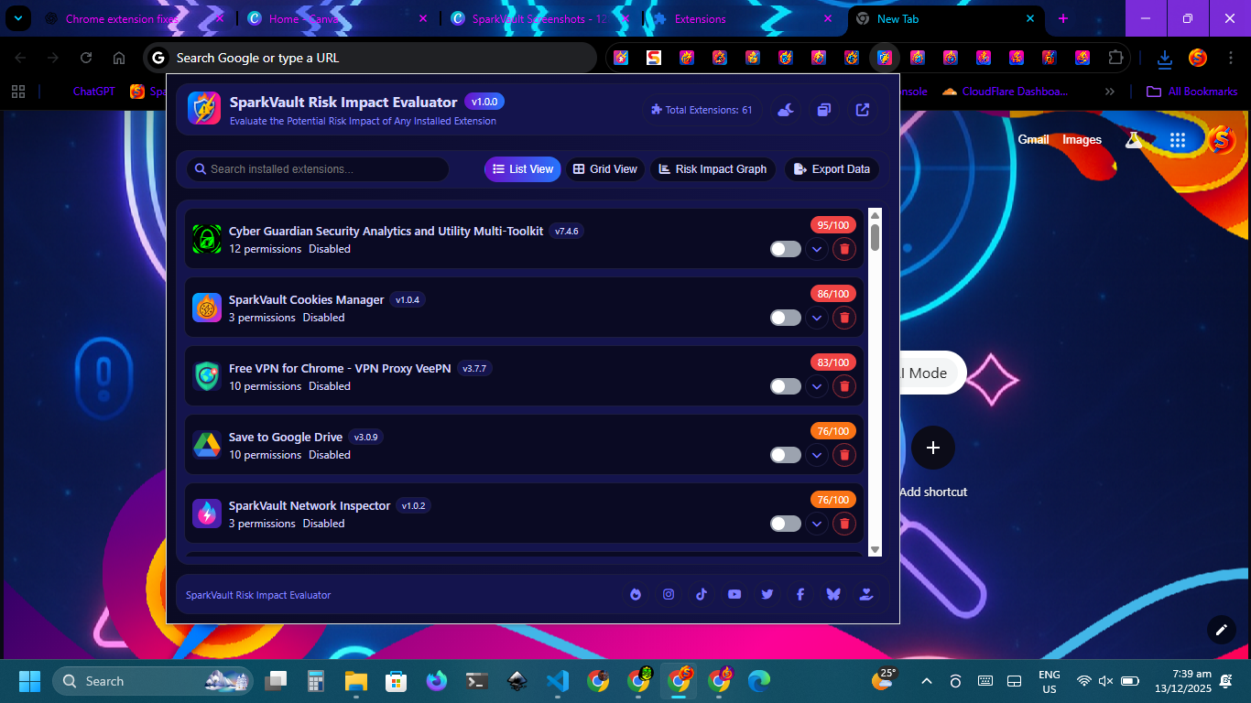
Task: Switch to Grid View
Action: click(605, 169)
